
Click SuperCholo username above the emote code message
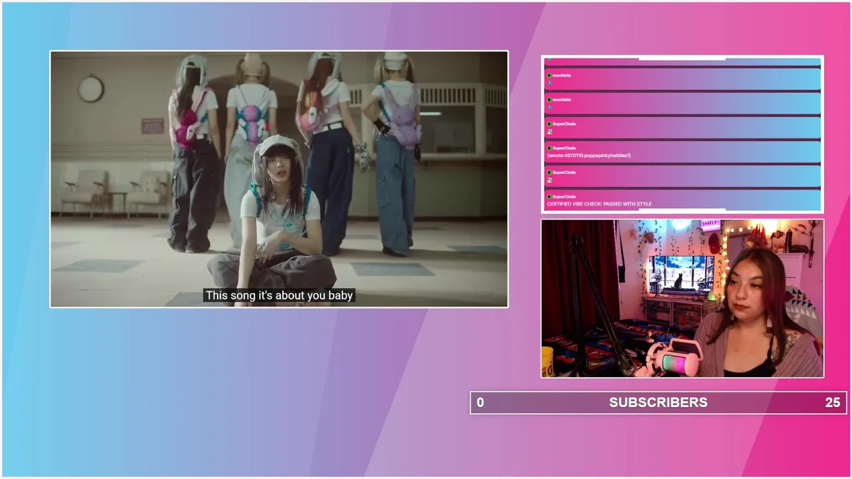click(564, 148)
